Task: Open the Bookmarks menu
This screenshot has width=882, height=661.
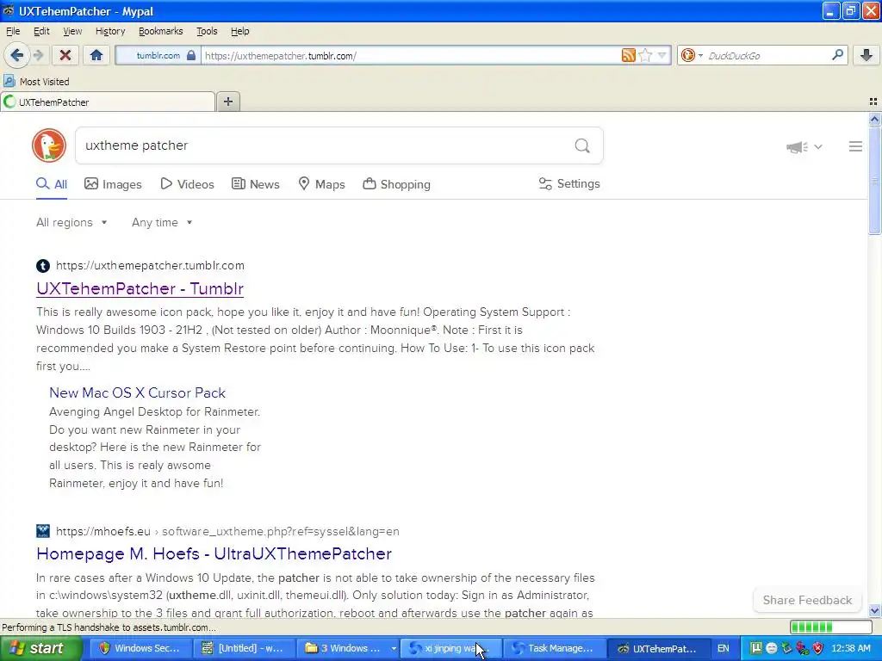Action: (160, 31)
